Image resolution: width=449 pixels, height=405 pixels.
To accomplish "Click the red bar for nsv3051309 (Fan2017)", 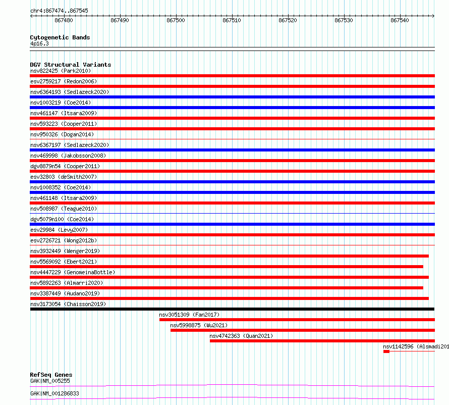I will (297, 320).
